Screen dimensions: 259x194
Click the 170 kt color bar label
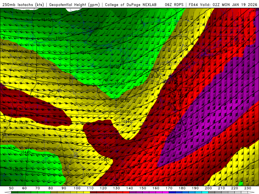point(169,188)
